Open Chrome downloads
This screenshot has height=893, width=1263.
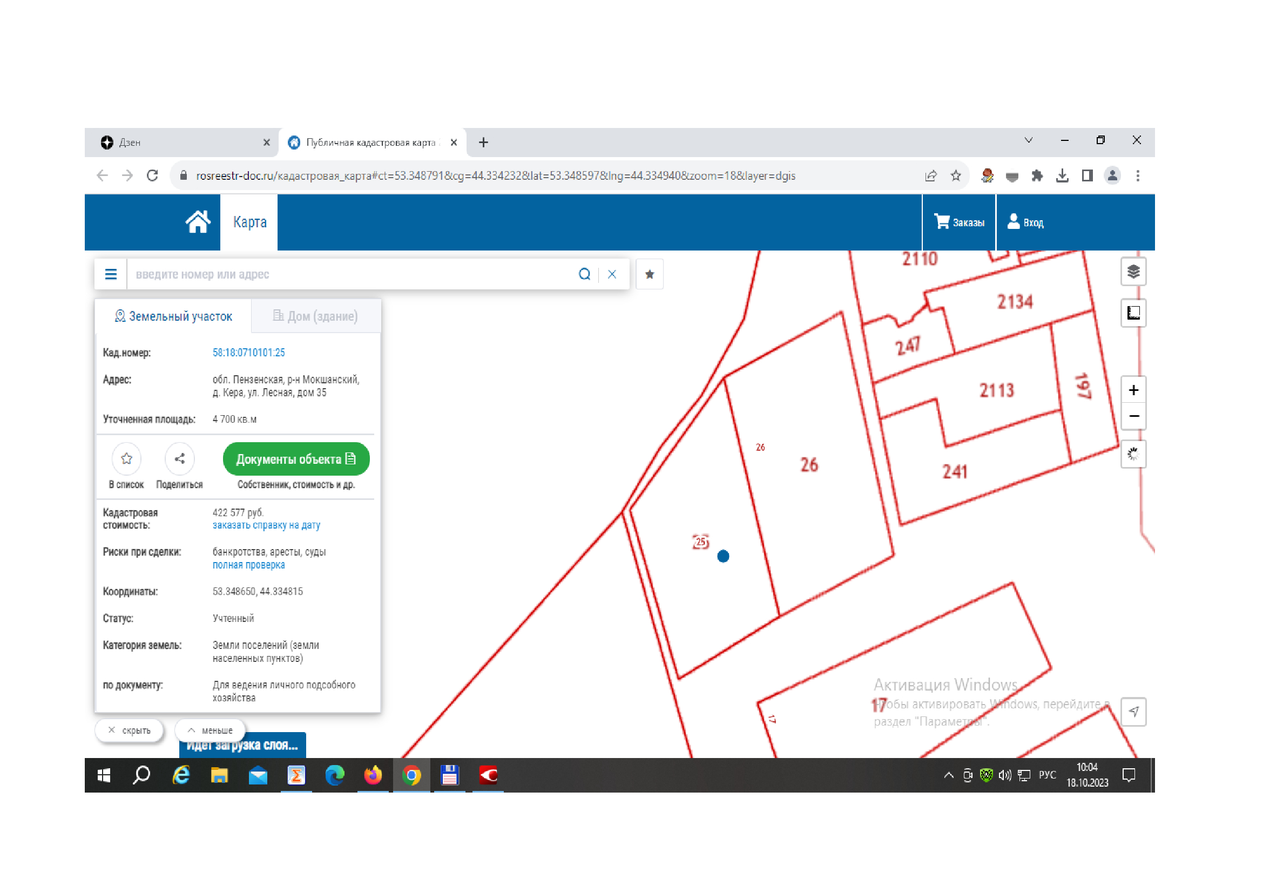pos(1062,175)
